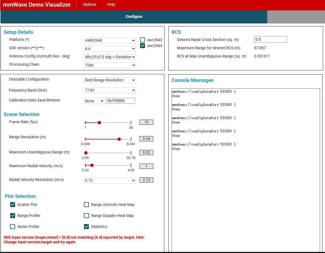Viewport: 325px width, 253px height.
Task: Check the awr2943 checkbox
Action: (x=142, y=40)
